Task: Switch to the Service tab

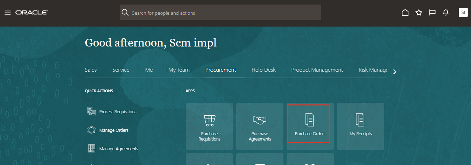Action: [121, 70]
